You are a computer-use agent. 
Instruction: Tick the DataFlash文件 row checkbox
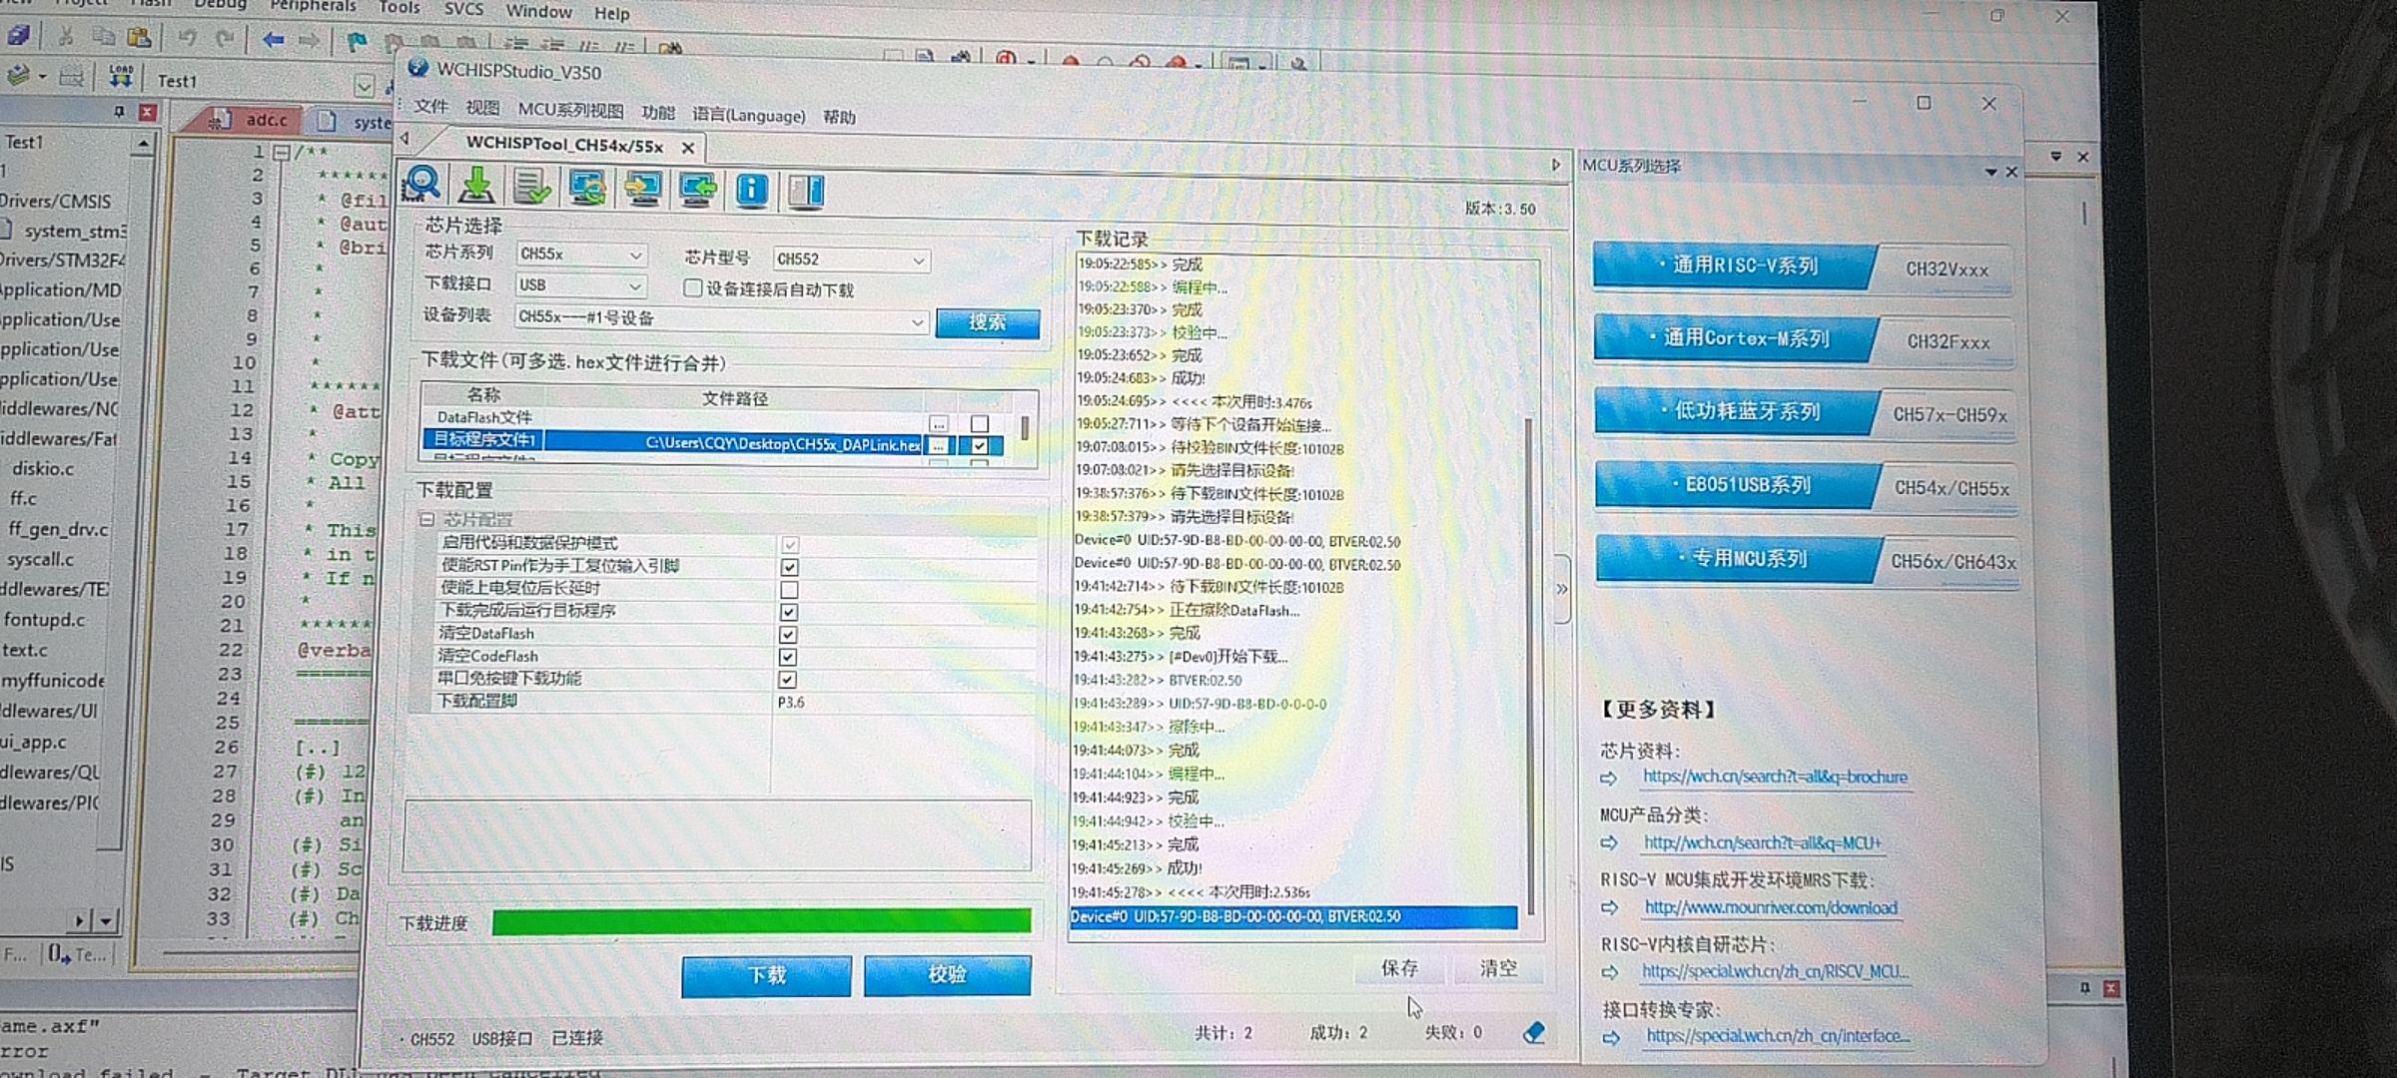pos(980,423)
